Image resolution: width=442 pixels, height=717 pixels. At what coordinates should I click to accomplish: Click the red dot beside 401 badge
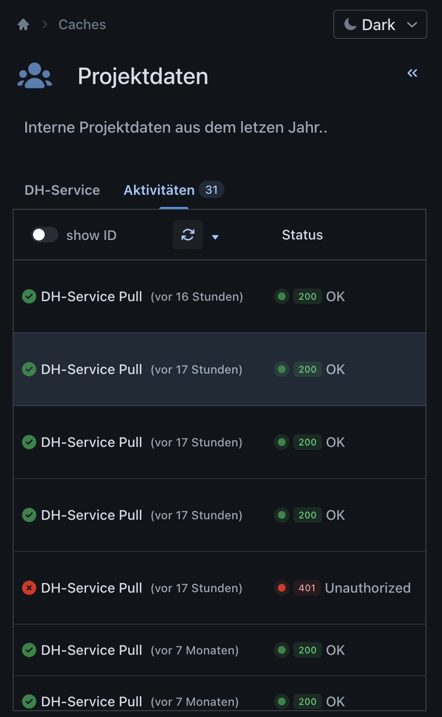[x=282, y=588]
